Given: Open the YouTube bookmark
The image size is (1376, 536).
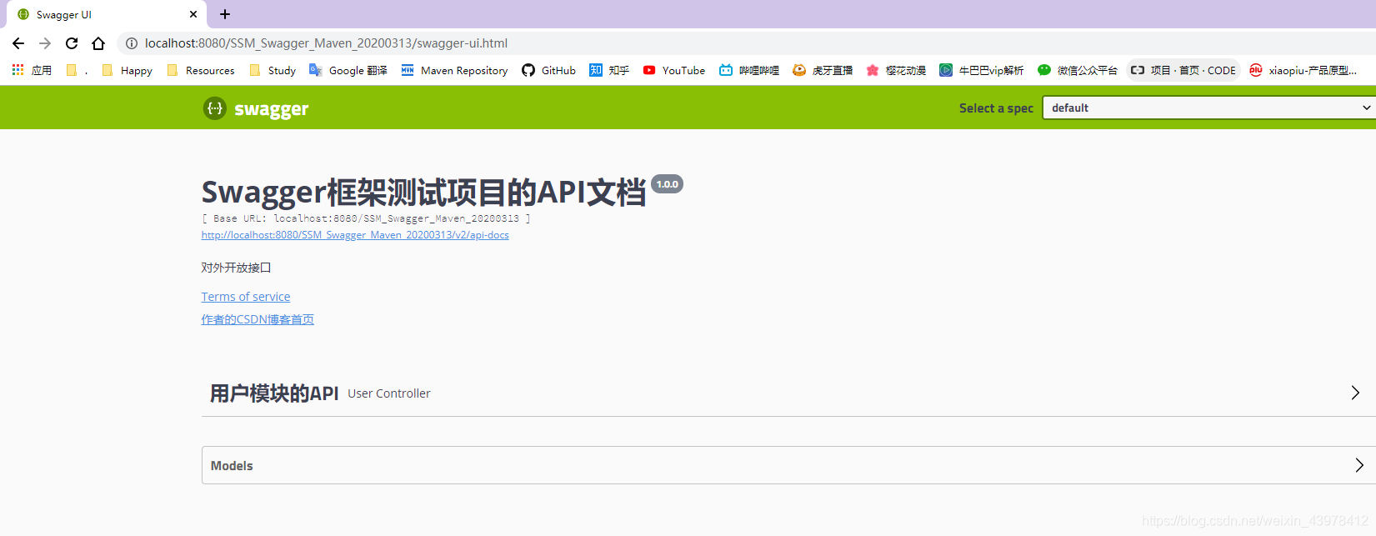Looking at the screenshot, I should 674,70.
